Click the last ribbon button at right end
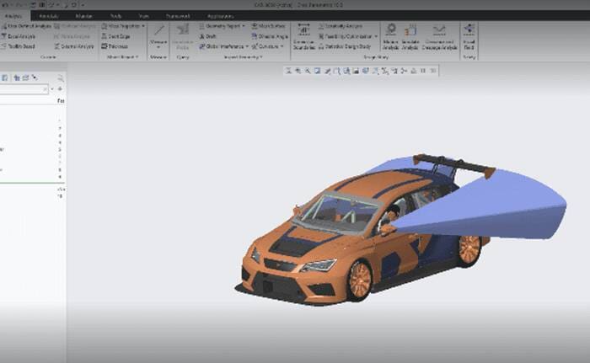The image size is (590, 363). point(469,36)
